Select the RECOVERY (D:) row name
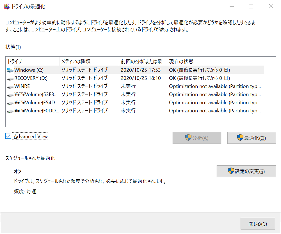 click(31, 78)
